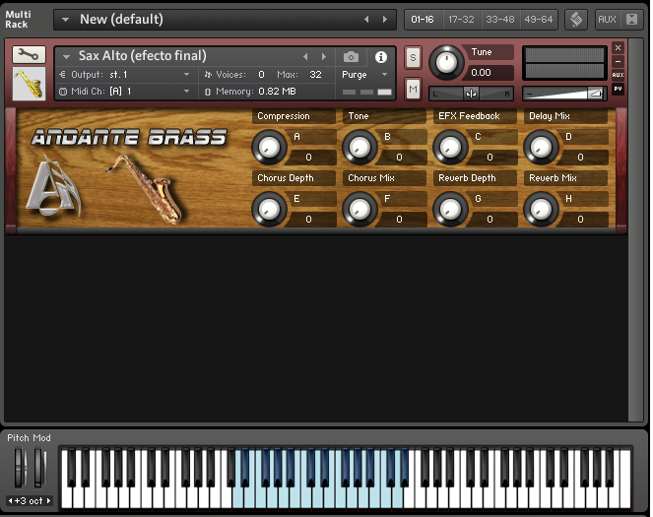
Task: Click the Compression label
Action: pos(284,116)
